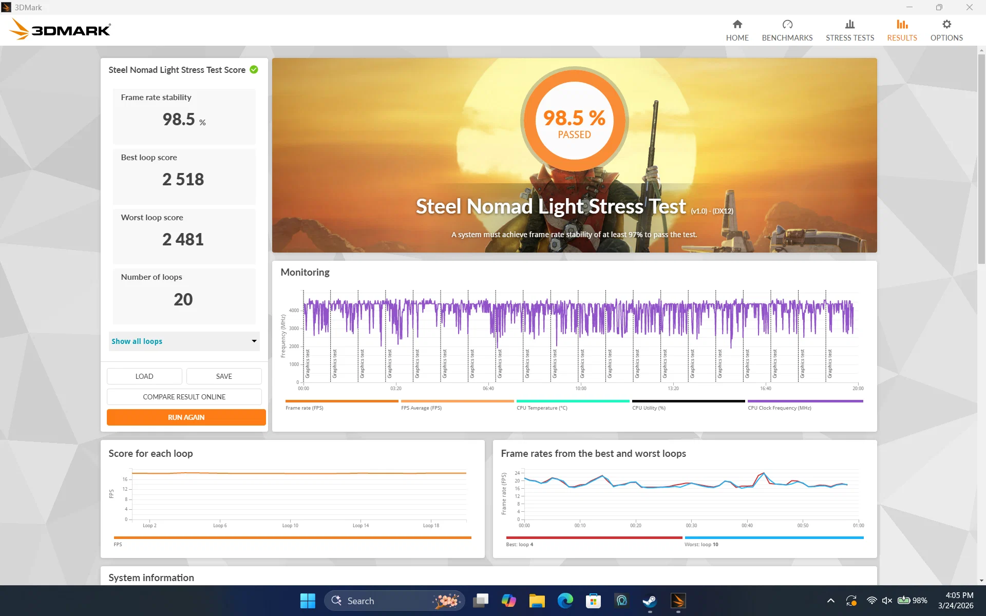This screenshot has height=616, width=986.
Task: Click the System information heading
Action: [151, 577]
